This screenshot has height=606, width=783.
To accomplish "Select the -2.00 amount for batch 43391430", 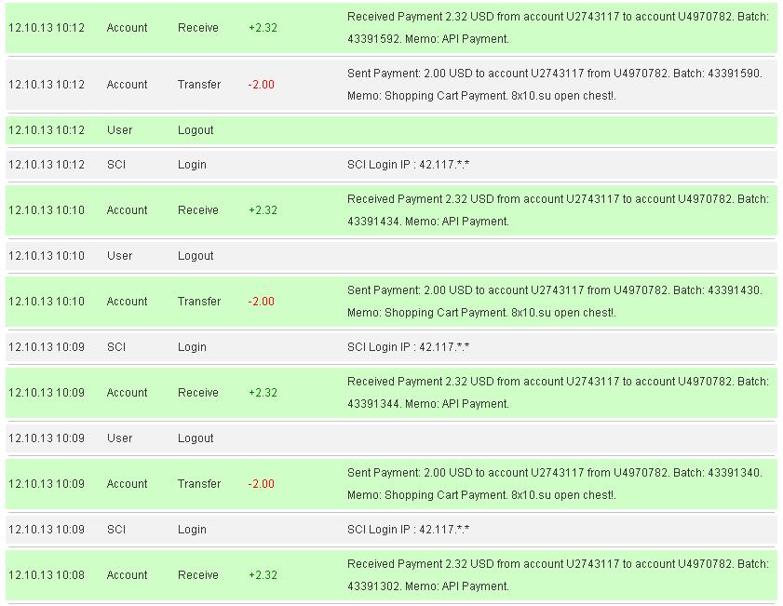I will tap(261, 302).
